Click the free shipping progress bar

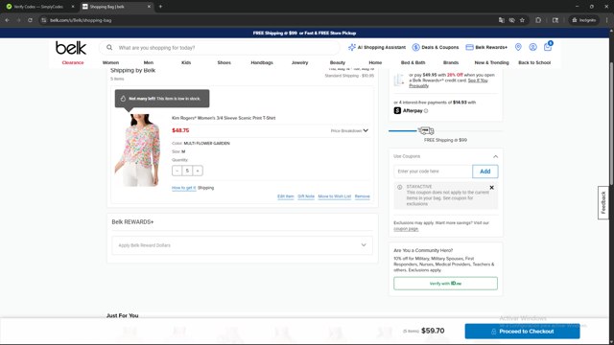(445, 130)
